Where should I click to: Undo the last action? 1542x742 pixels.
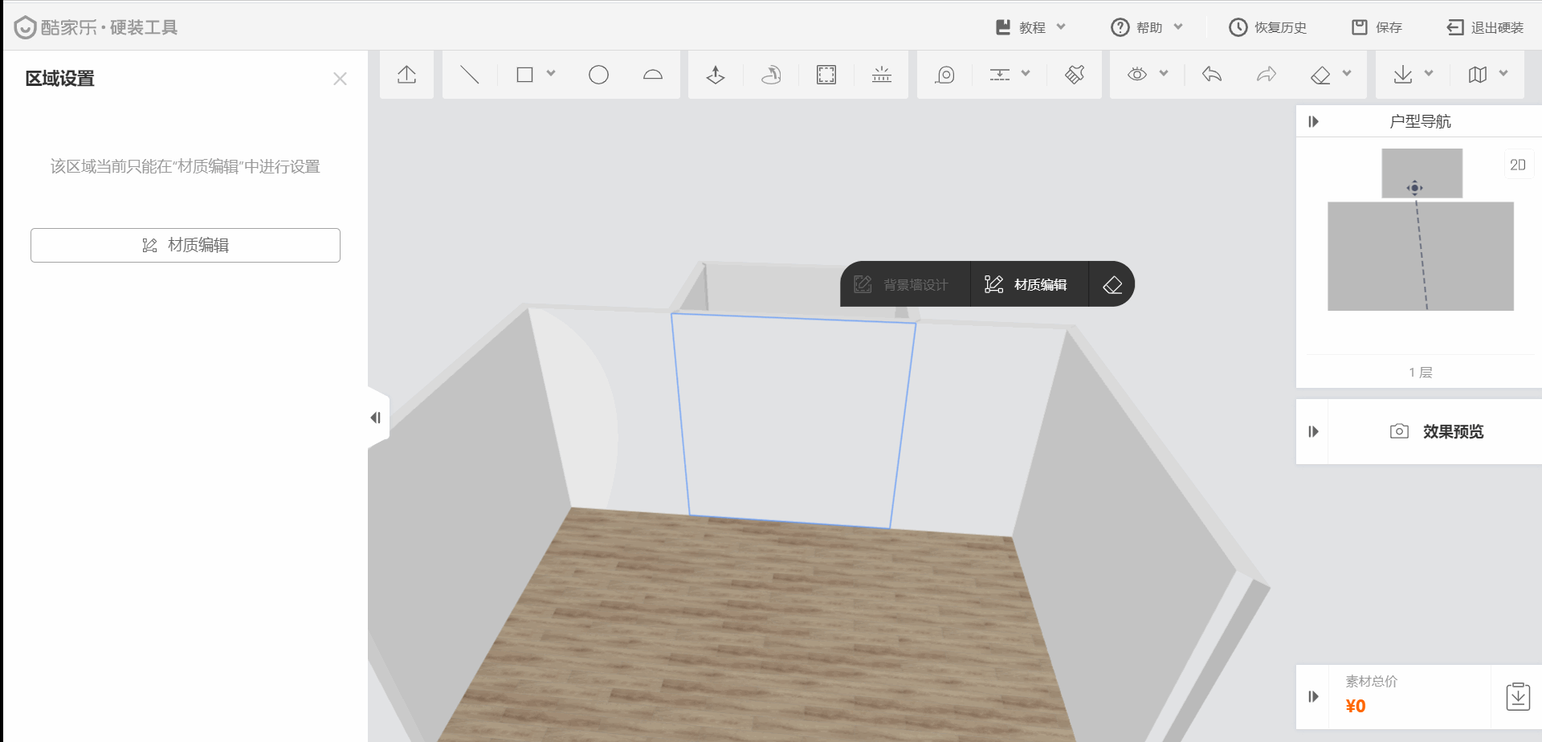pyautogui.click(x=1212, y=75)
